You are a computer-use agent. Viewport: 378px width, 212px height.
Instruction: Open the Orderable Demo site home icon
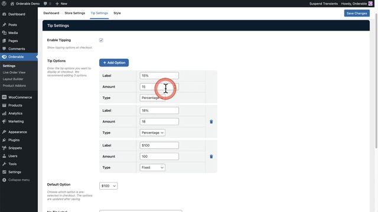tap(12, 4)
